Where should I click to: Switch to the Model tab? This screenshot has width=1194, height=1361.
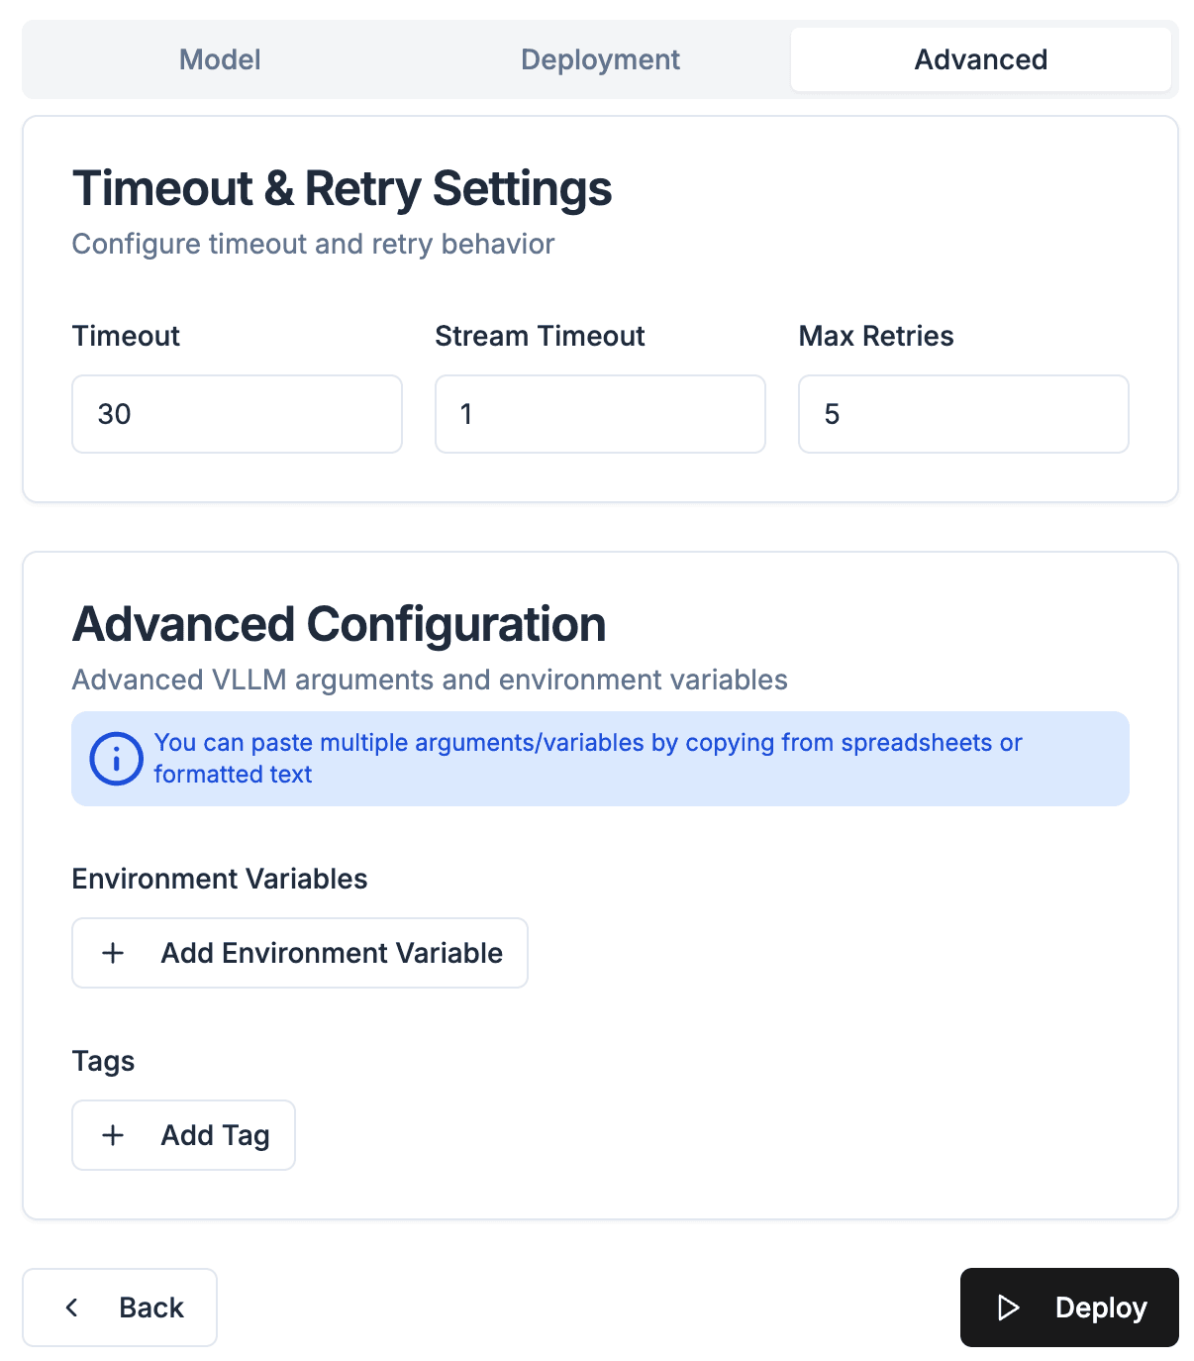[220, 59]
